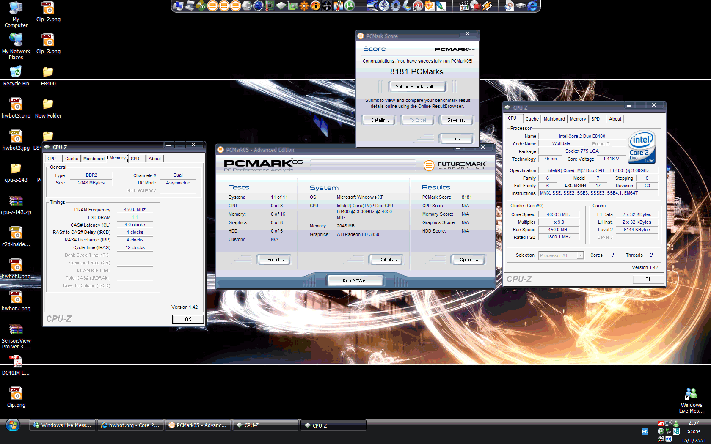Open About tab in right CPU-Z window
Image resolution: width=711 pixels, height=444 pixels.
615,119
